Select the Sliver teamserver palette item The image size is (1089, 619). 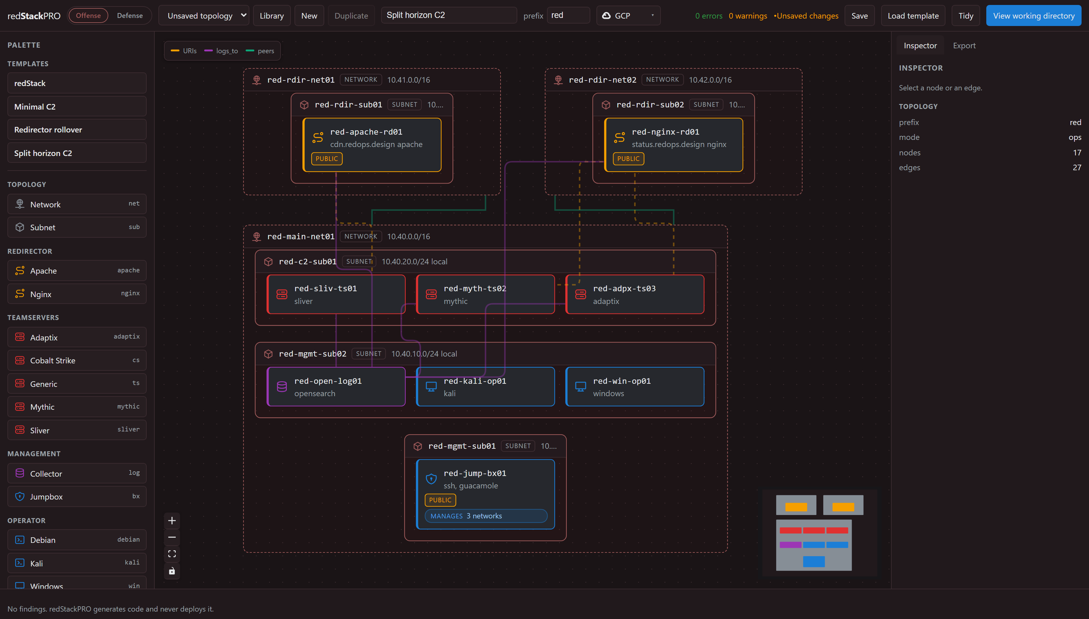[x=77, y=430]
